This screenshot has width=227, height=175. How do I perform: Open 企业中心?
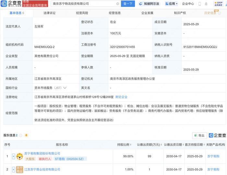(x=188, y=4)
